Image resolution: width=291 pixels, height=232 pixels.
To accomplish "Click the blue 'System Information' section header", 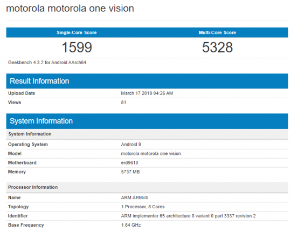I will [147, 121].
